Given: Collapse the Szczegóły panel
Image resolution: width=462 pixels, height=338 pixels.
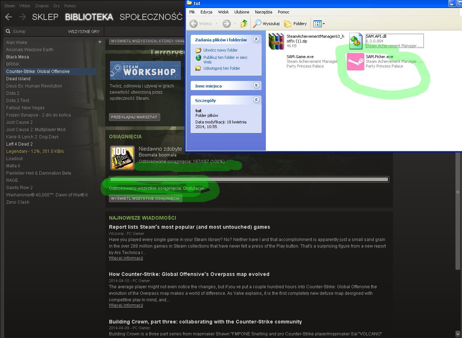Looking at the screenshot, I should [256, 100].
